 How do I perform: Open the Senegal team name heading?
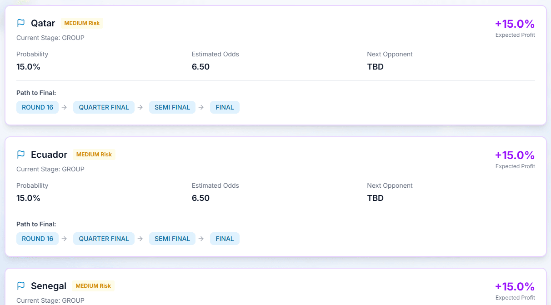pyautogui.click(x=49, y=286)
